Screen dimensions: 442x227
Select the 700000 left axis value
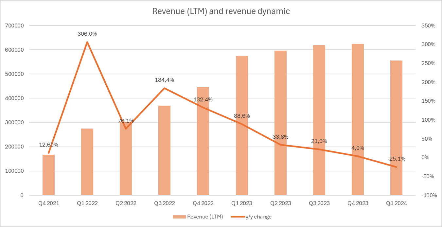[x=15, y=26]
